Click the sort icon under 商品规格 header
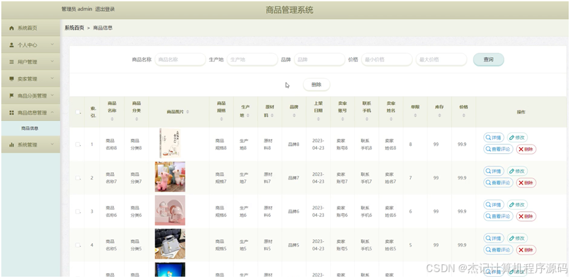The image size is (570, 278). 222,119
